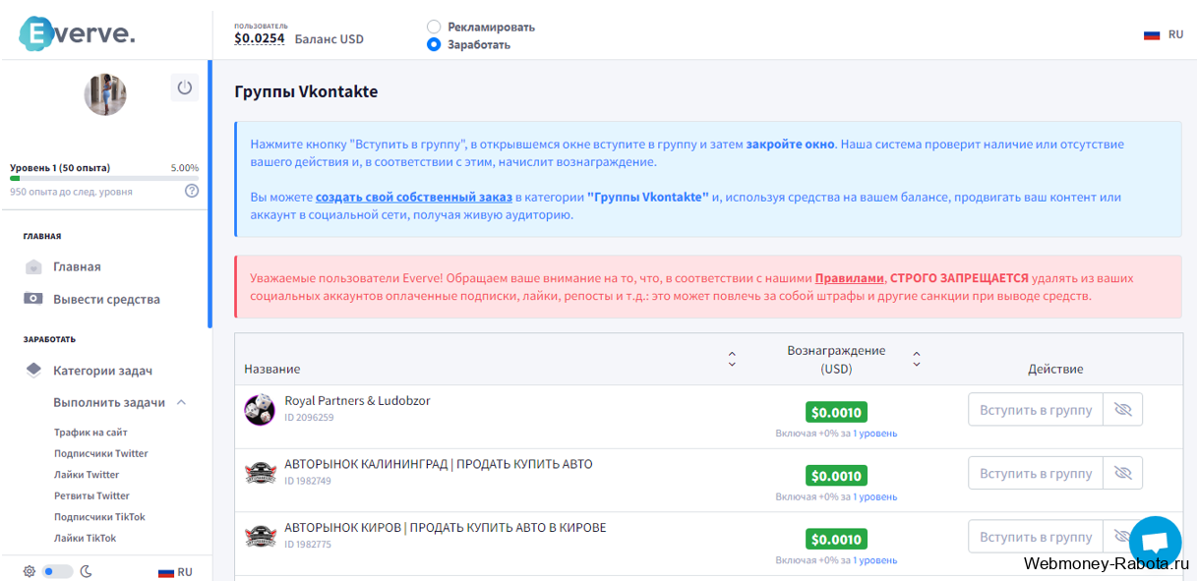Click the Royal Partners & Ludobzor title

[357, 401]
